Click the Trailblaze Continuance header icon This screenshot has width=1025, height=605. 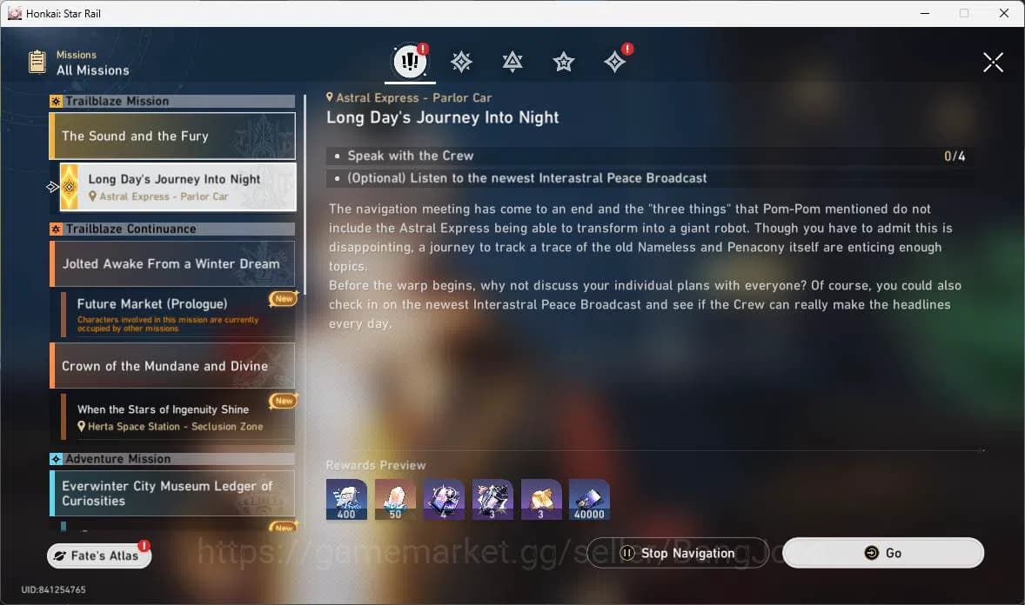(56, 229)
